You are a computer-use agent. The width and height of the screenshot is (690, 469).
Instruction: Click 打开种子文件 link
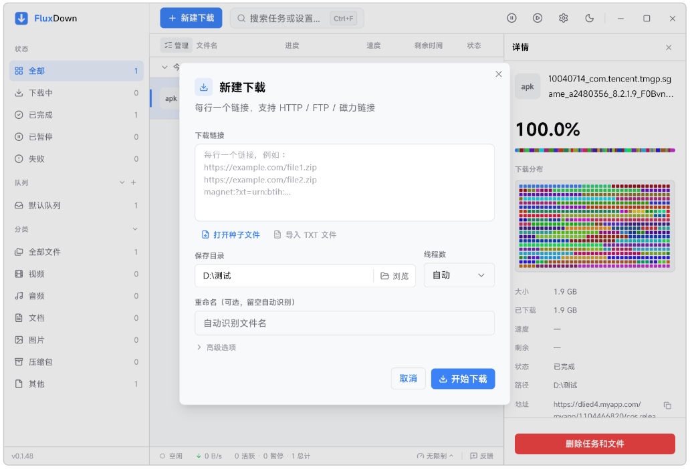point(231,234)
